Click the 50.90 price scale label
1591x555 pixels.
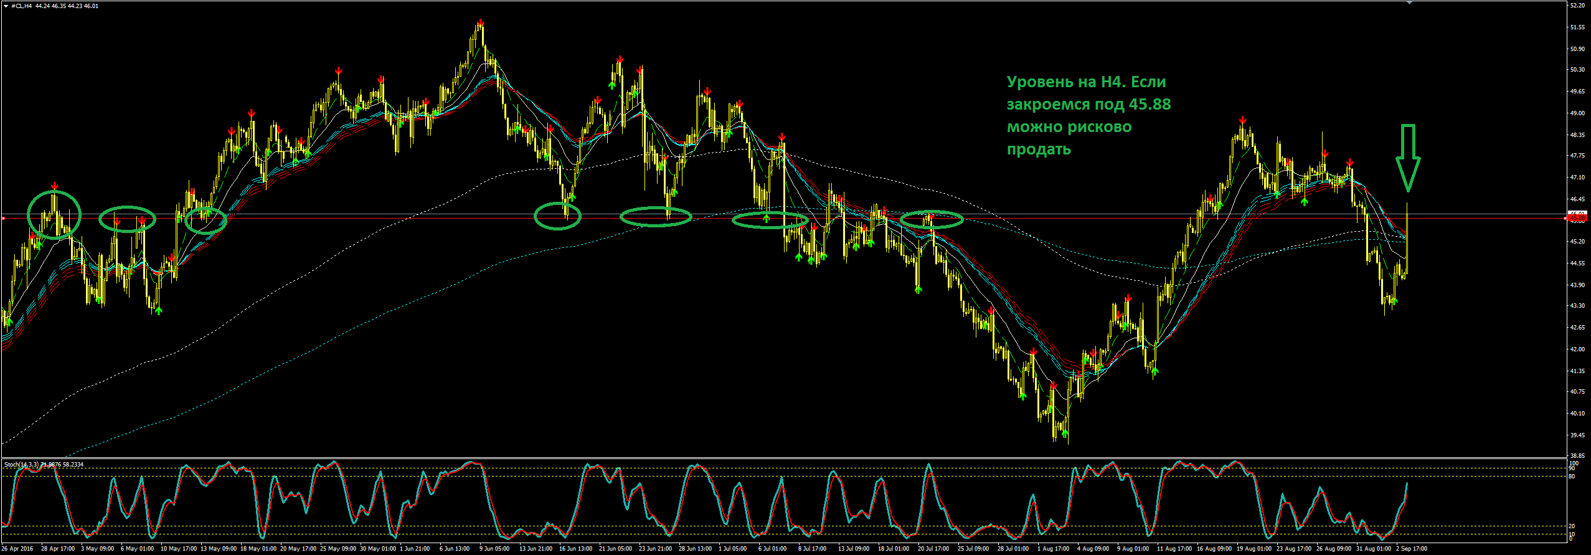click(x=1577, y=49)
